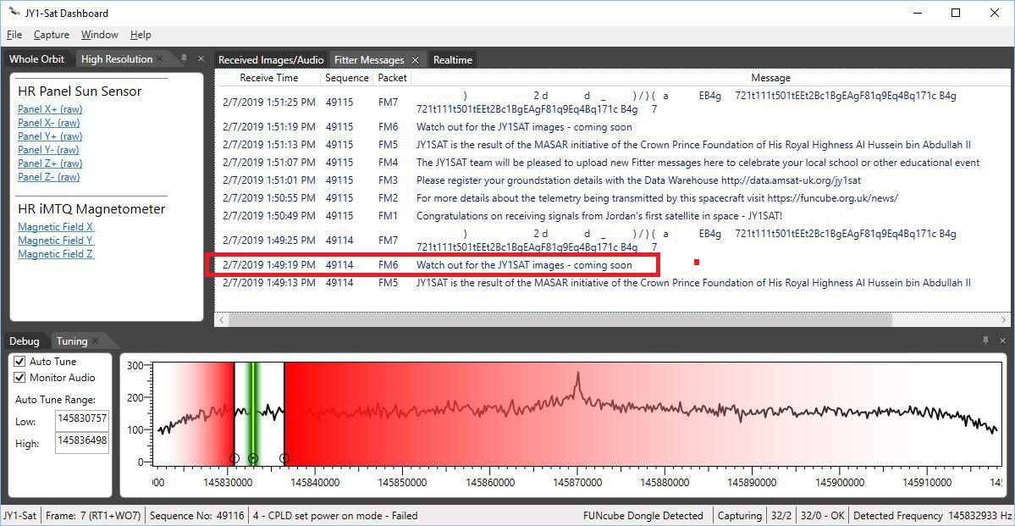The width and height of the screenshot is (1015, 526).
Task: Select the Fitter Messages tab
Action: coord(369,59)
